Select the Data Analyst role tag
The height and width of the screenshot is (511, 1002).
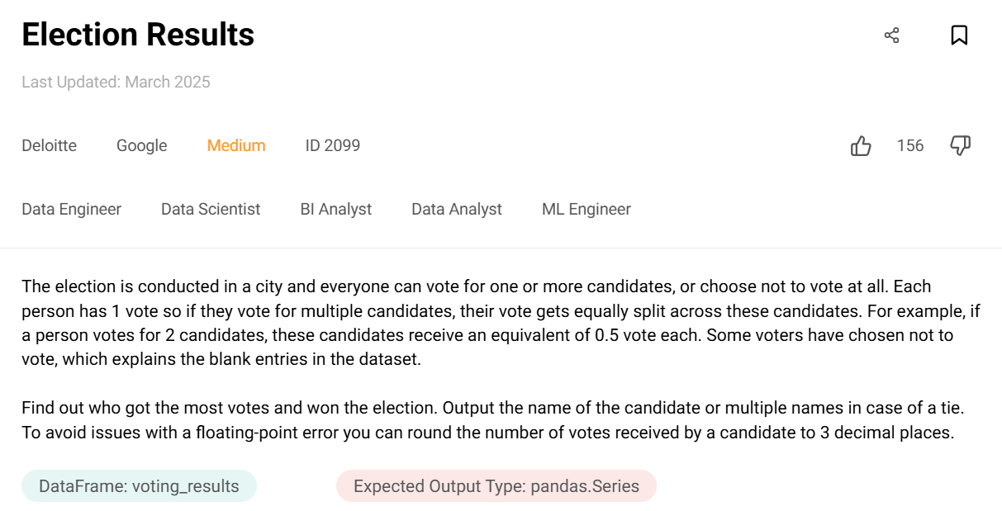point(456,210)
